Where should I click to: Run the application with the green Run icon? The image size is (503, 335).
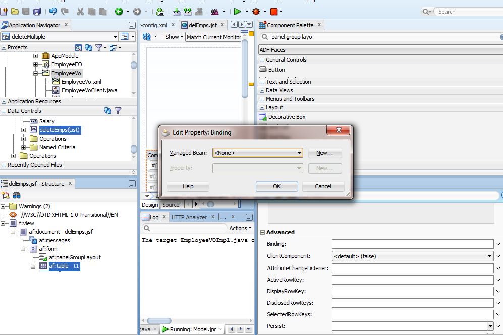click(x=238, y=11)
